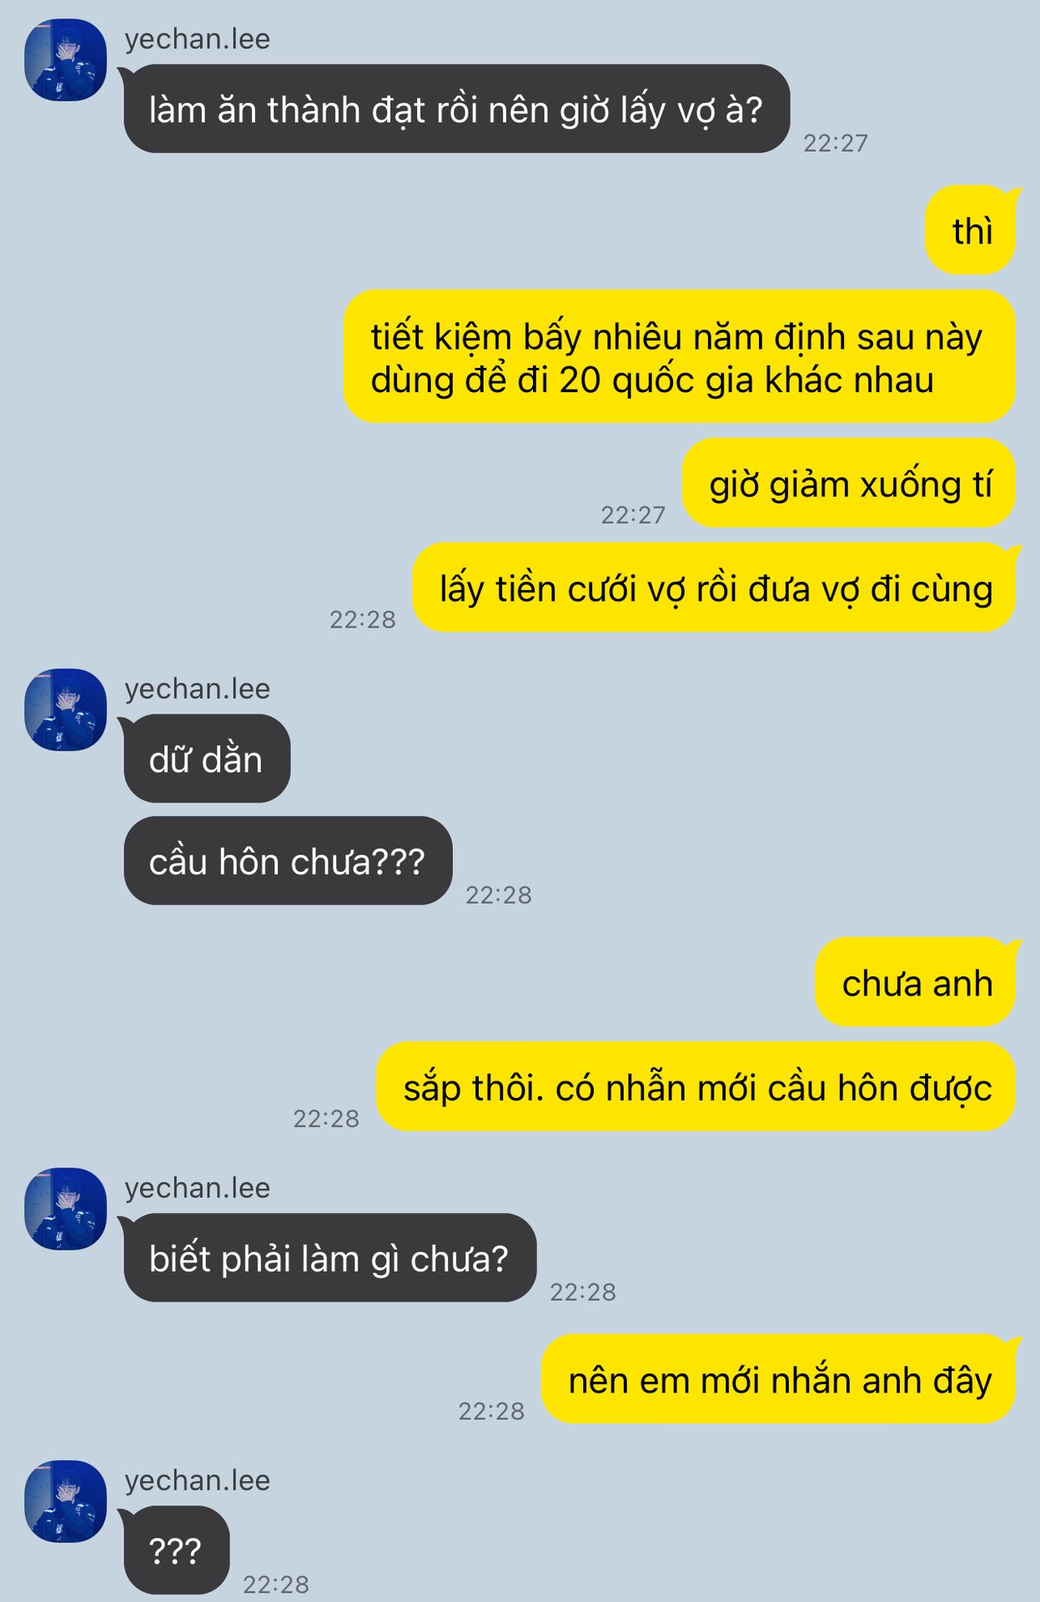The width and height of the screenshot is (1040, 1602).
Task: Tap the 'sắp thôi. có nhẫn' message
Action: point(696,1087)
